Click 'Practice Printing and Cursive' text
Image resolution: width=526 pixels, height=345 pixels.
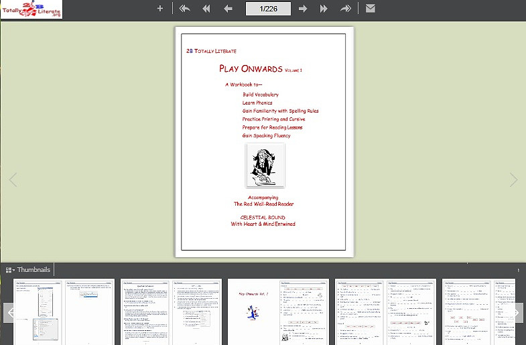pyautogui.click(x=274, y=119)
